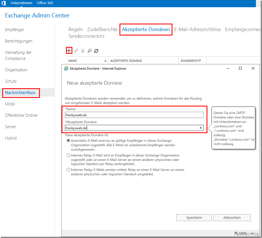Open the zoom level dropdown in status bar
The width and height of the screenshot is (262, 238).
tap(252, 234)
